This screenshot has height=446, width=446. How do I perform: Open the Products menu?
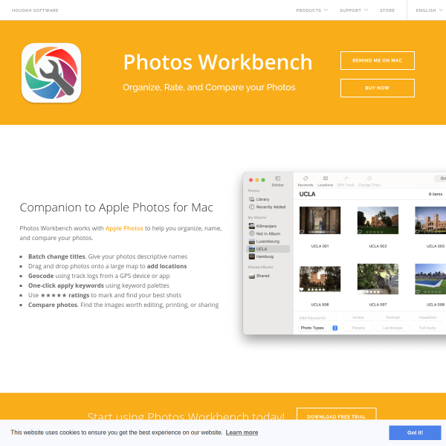311,10
